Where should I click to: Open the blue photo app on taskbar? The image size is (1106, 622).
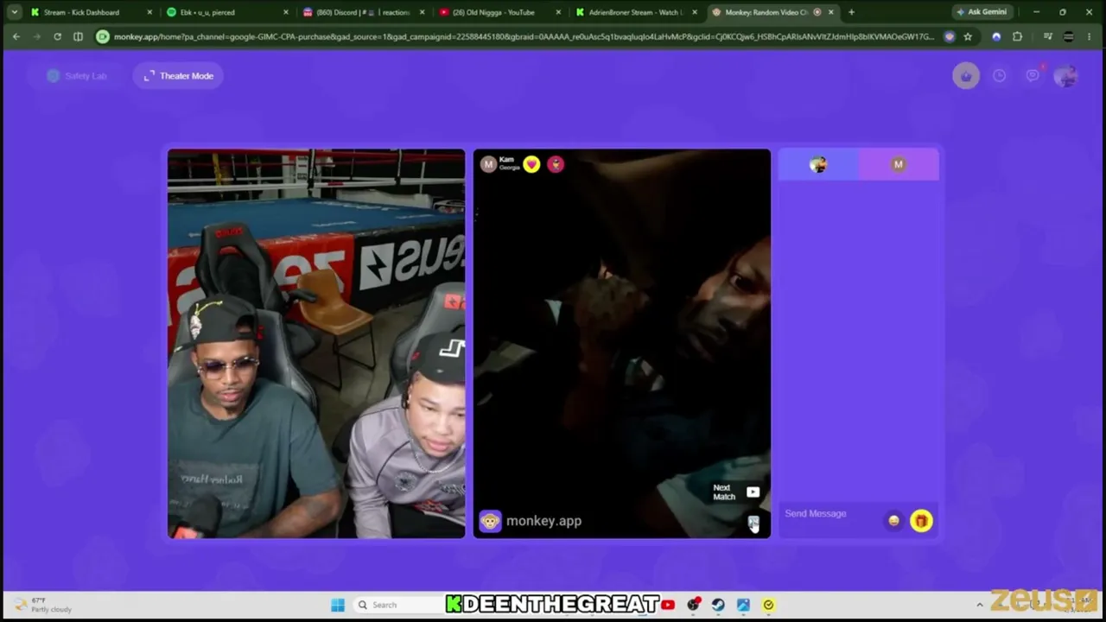743,605
